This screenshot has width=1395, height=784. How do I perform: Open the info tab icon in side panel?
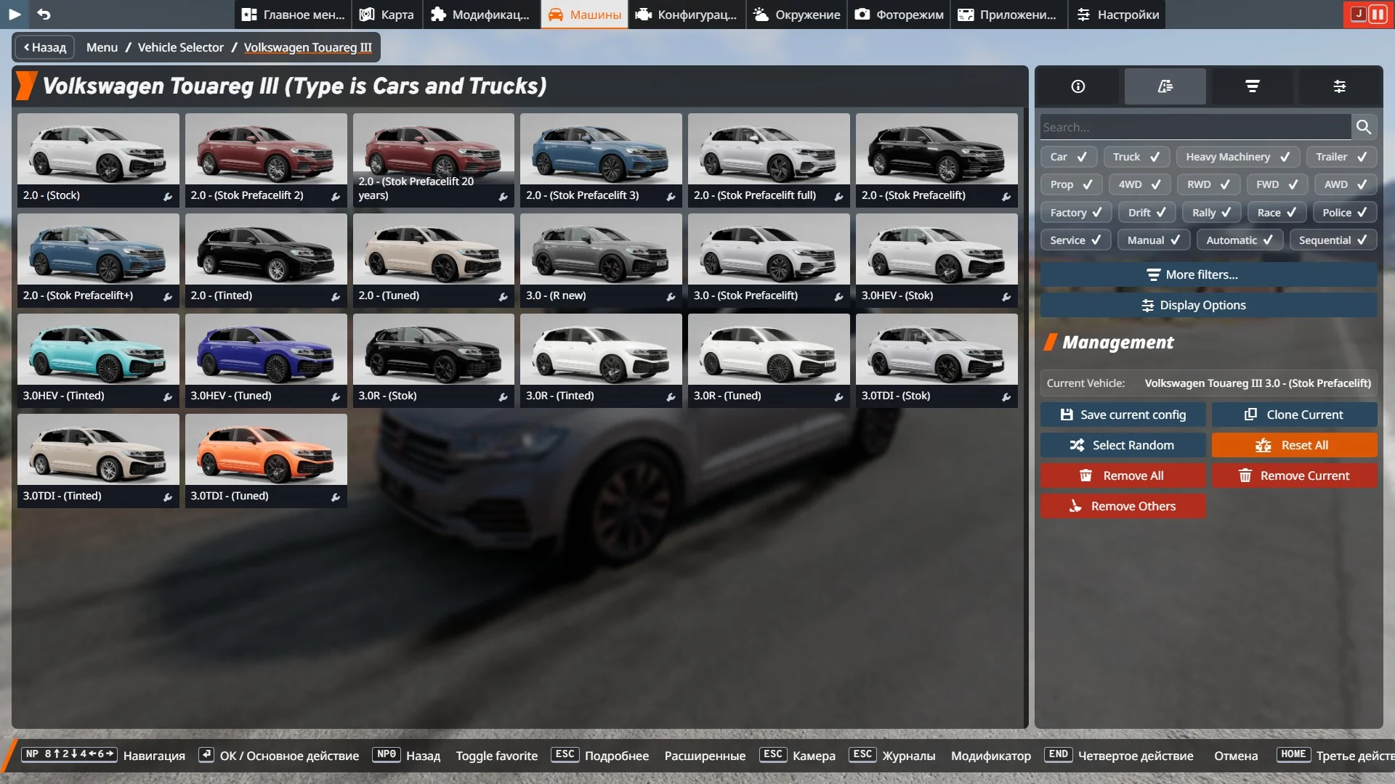pyautogui.click(x=1078, y=86)
